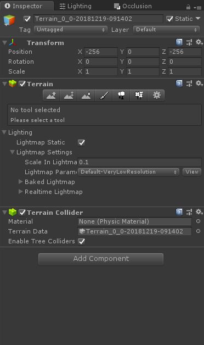204x345 pixels.
Task: Select the Paint Height terrain tool
Action: coord(69,95)
